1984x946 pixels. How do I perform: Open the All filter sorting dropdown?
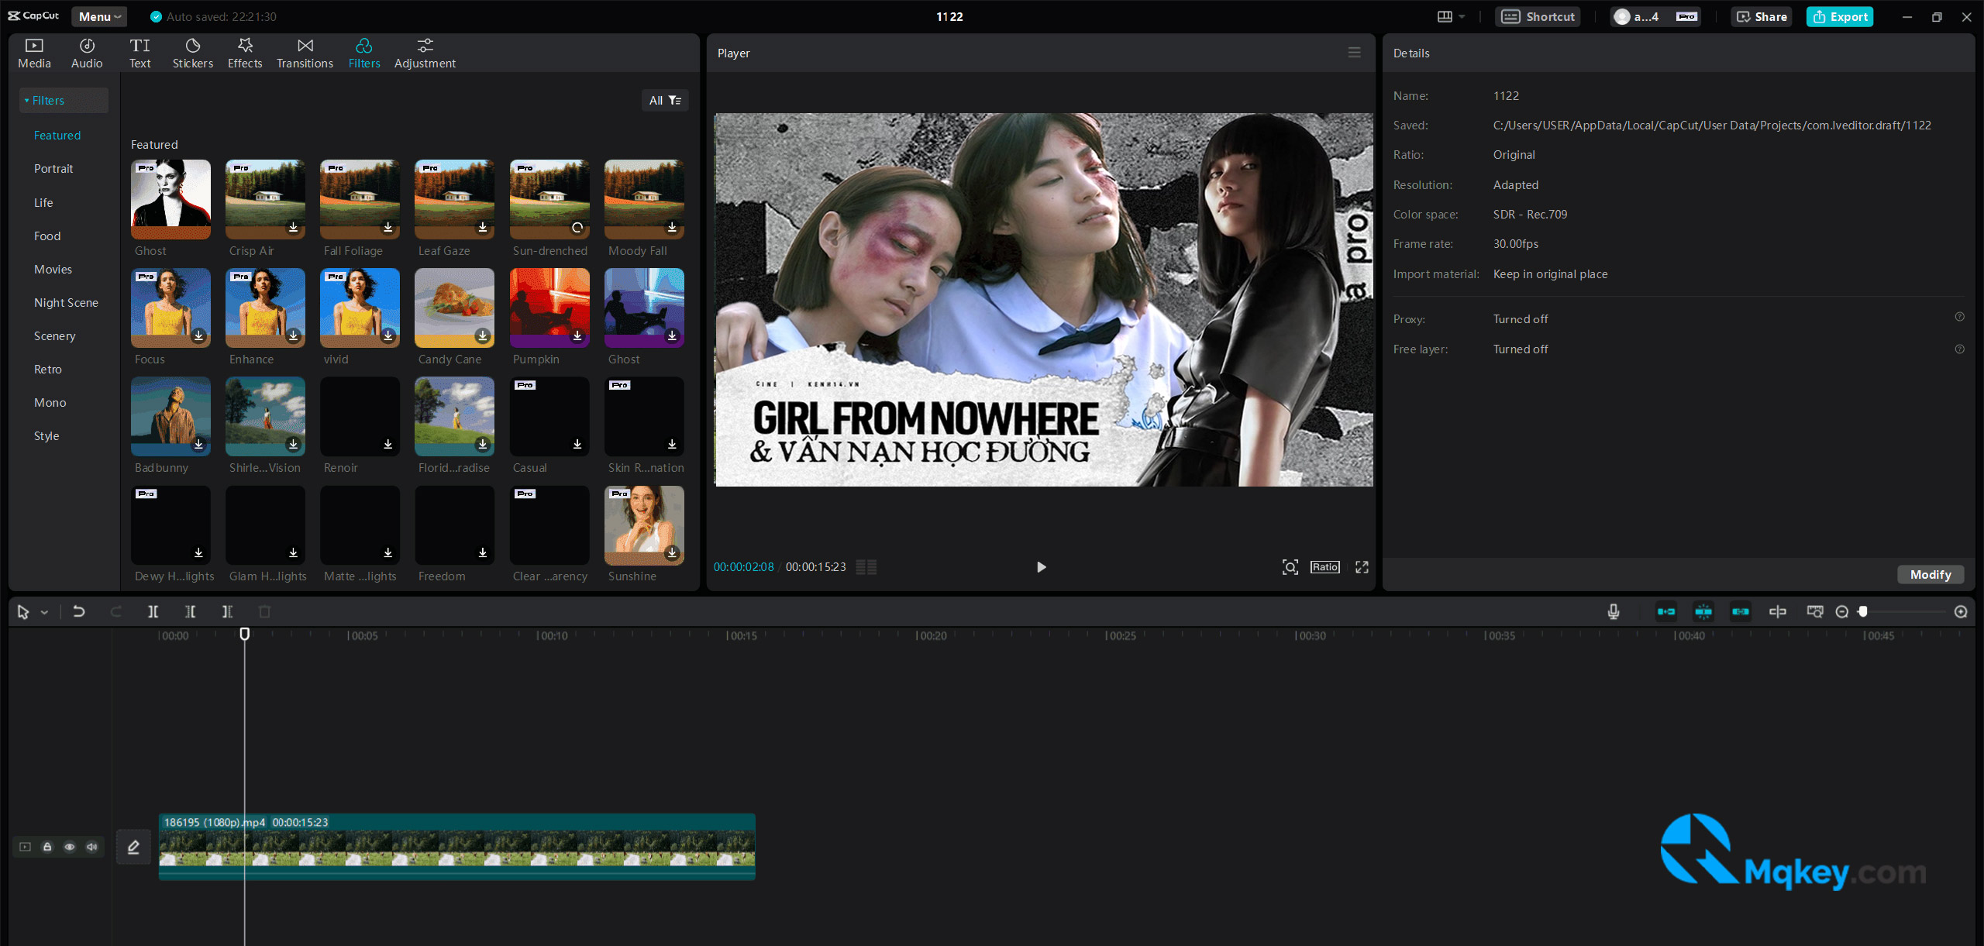click(664, 100)
